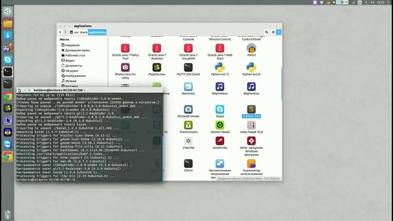Open Oracle Java 7 Policy Tool launcher
393x221 pixels.
click(x=125, y=48)
